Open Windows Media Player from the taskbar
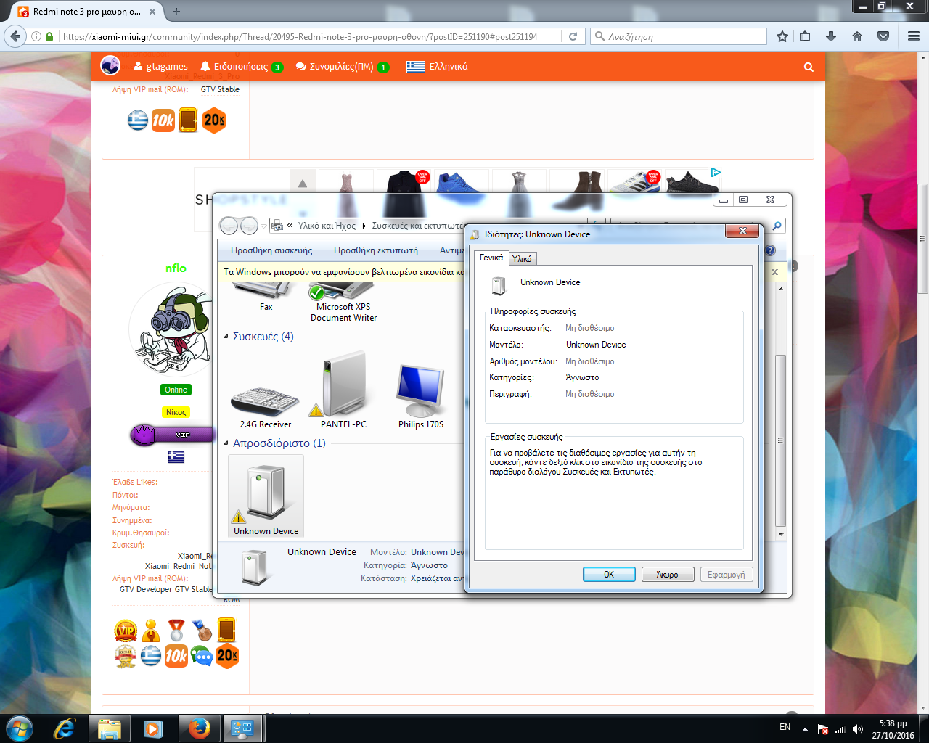 [x=154, y=728]
